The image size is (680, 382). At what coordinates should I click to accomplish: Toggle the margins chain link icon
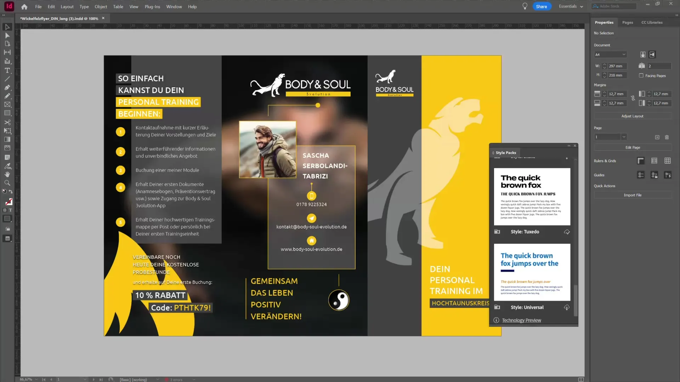pos(633,98)
